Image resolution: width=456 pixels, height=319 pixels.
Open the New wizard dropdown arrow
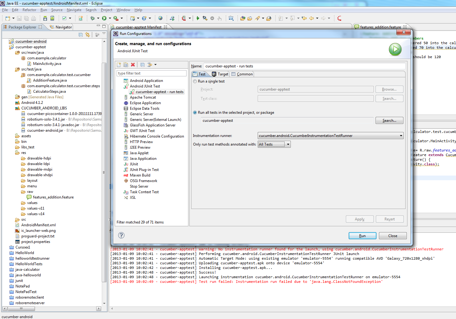click(x=13, y=18)
